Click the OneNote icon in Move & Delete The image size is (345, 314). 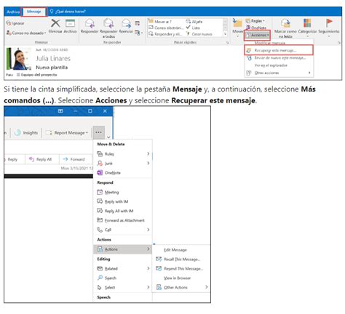(100, 173)
